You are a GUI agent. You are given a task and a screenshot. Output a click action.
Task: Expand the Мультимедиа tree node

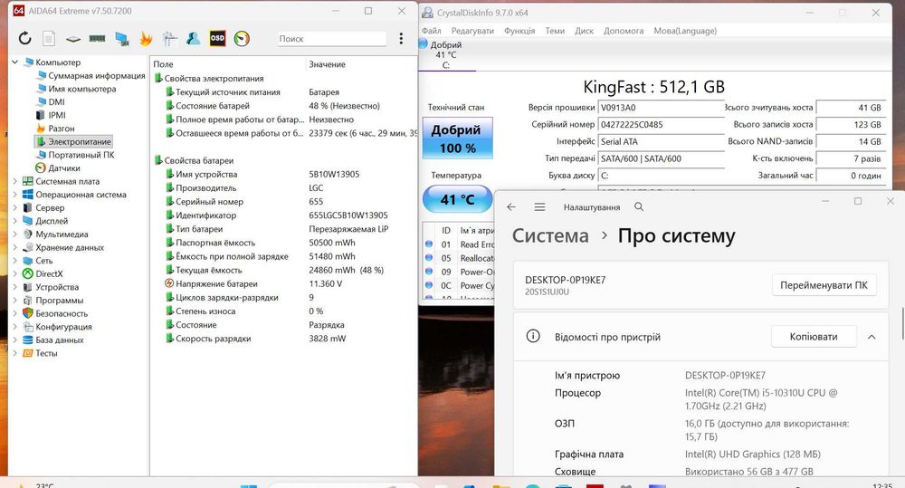[x=15, y=234]
